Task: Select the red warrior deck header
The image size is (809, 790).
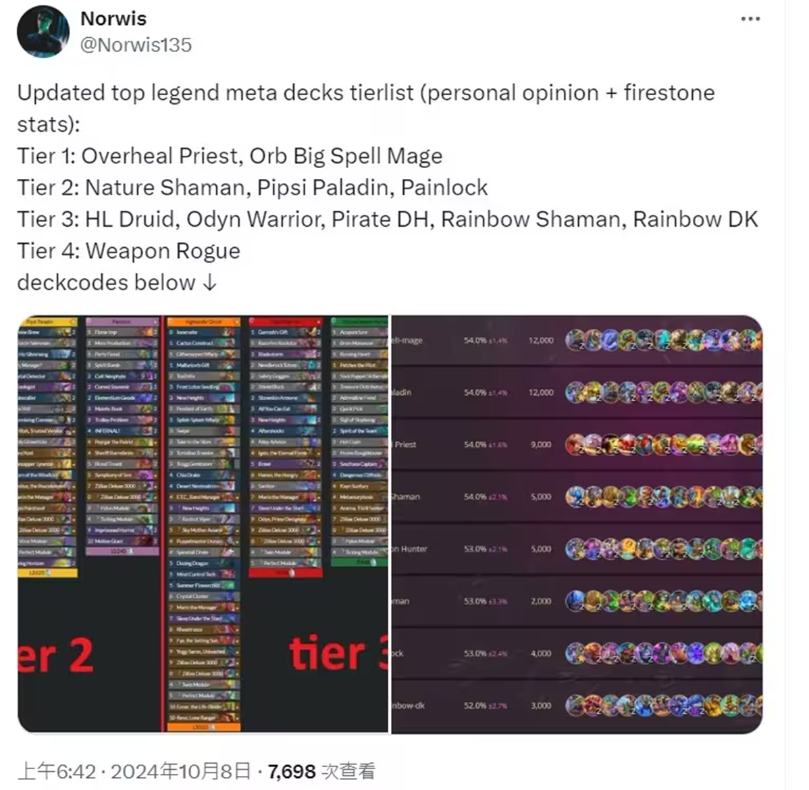Action: 286,321
